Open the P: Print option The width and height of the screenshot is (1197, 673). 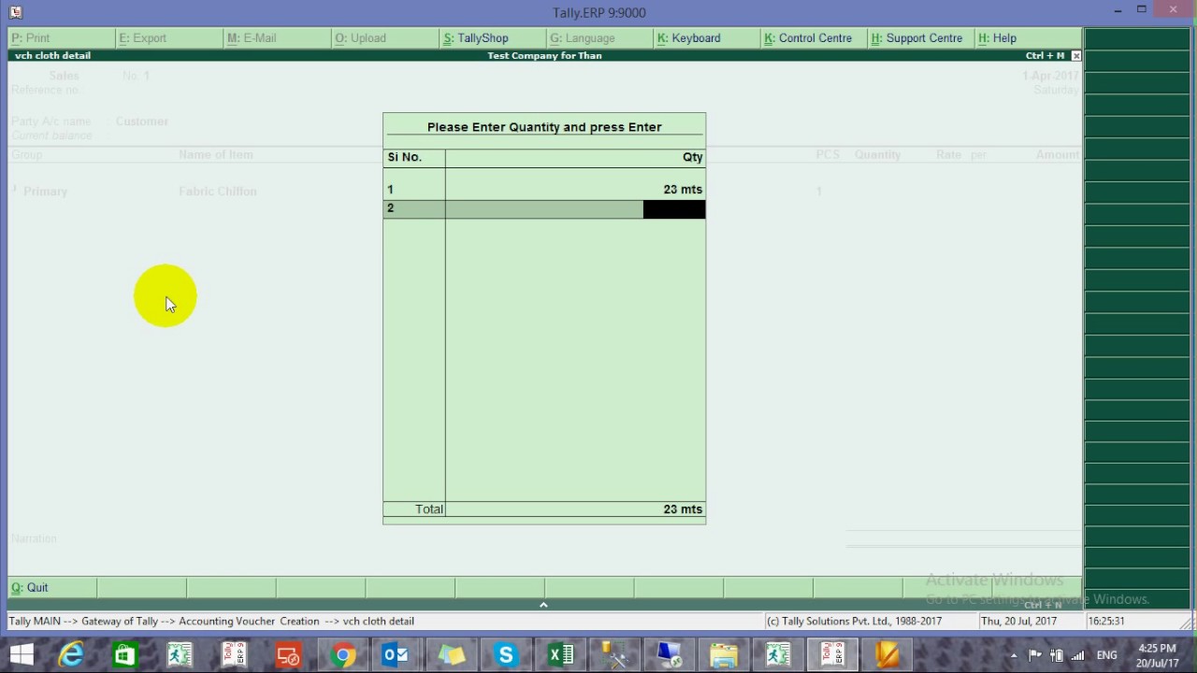point(62,38)
